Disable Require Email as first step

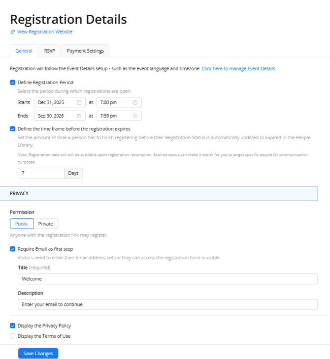13,249
